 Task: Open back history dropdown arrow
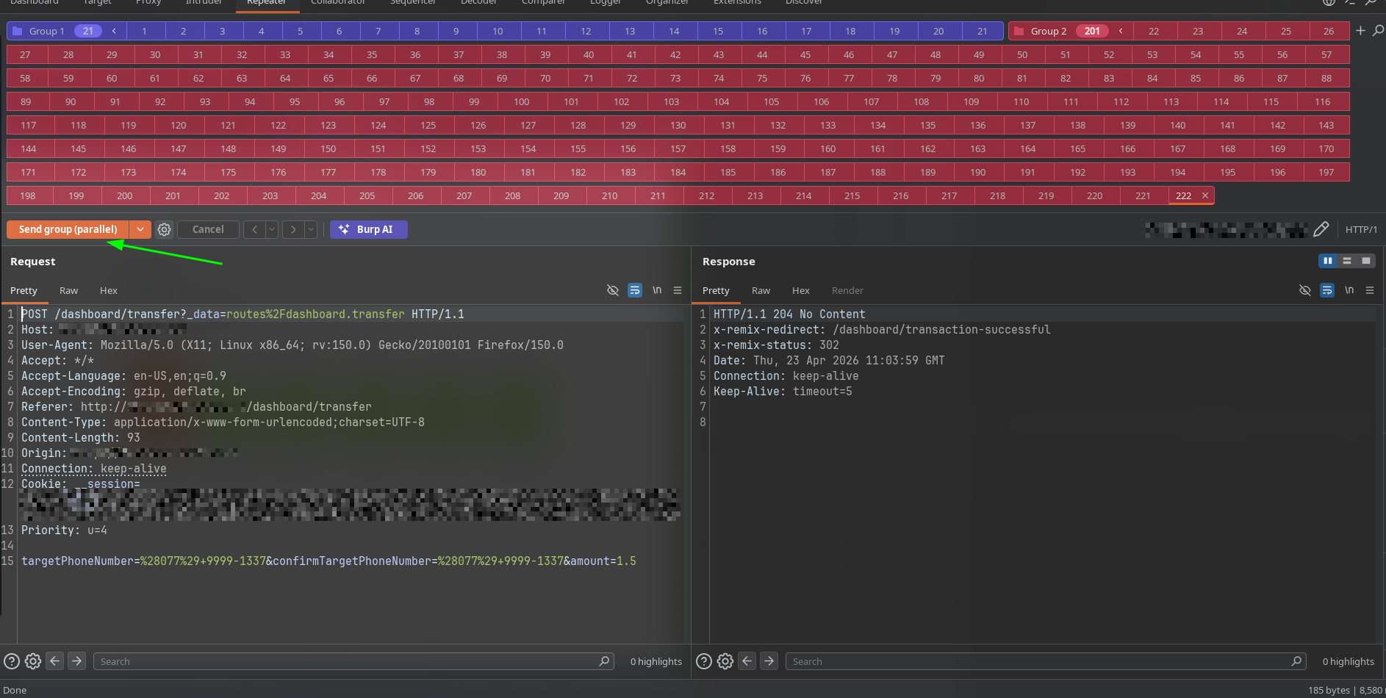point(272,229)
